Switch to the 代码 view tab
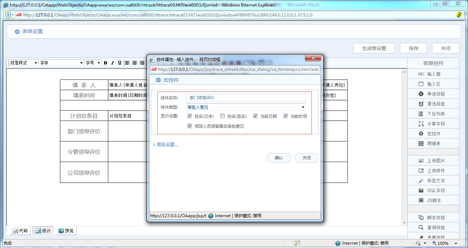 (20, 231)
